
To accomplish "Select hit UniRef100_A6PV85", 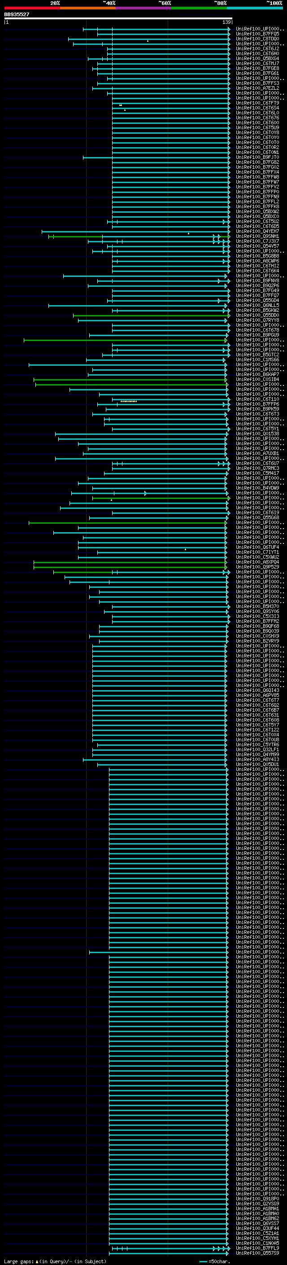I will (257, 696).
